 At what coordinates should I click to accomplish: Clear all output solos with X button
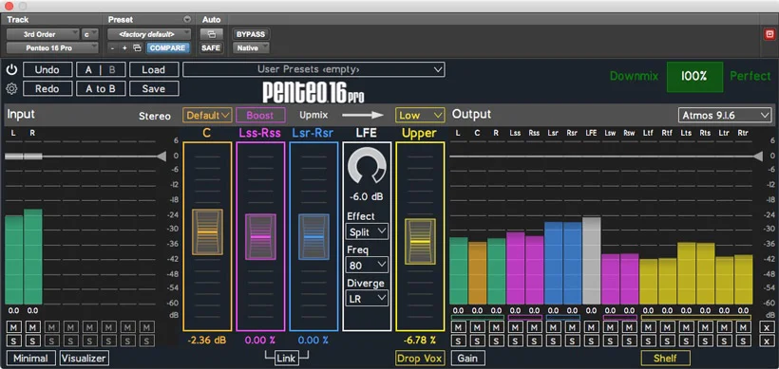(767, 341)
